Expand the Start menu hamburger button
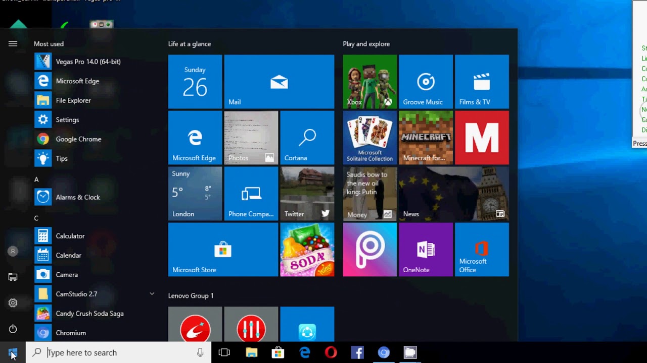647x363 pixels. tap(13, 44)
